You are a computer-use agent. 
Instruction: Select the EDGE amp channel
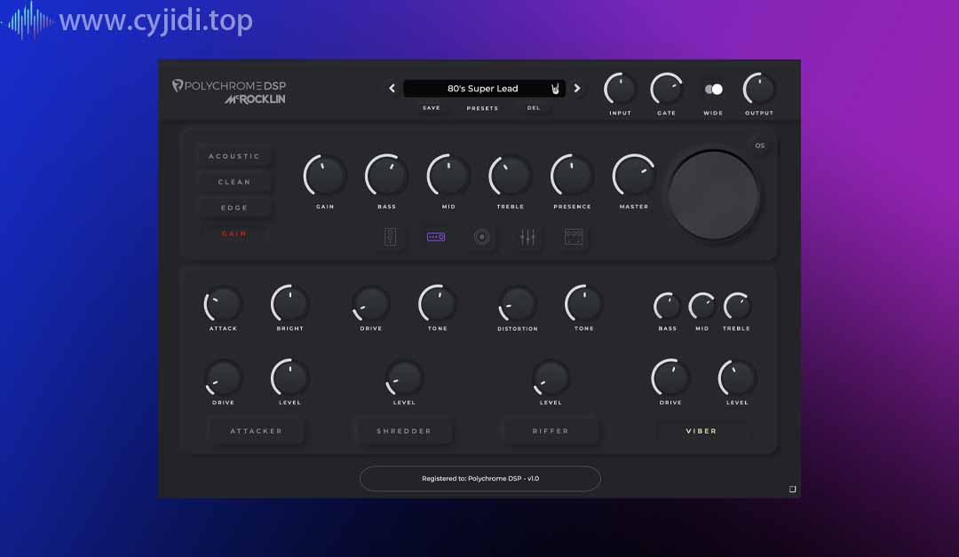point(234,208)
